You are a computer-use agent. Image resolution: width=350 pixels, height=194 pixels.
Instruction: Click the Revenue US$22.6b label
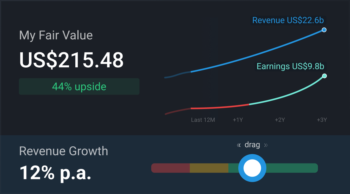tap(288, 21)
